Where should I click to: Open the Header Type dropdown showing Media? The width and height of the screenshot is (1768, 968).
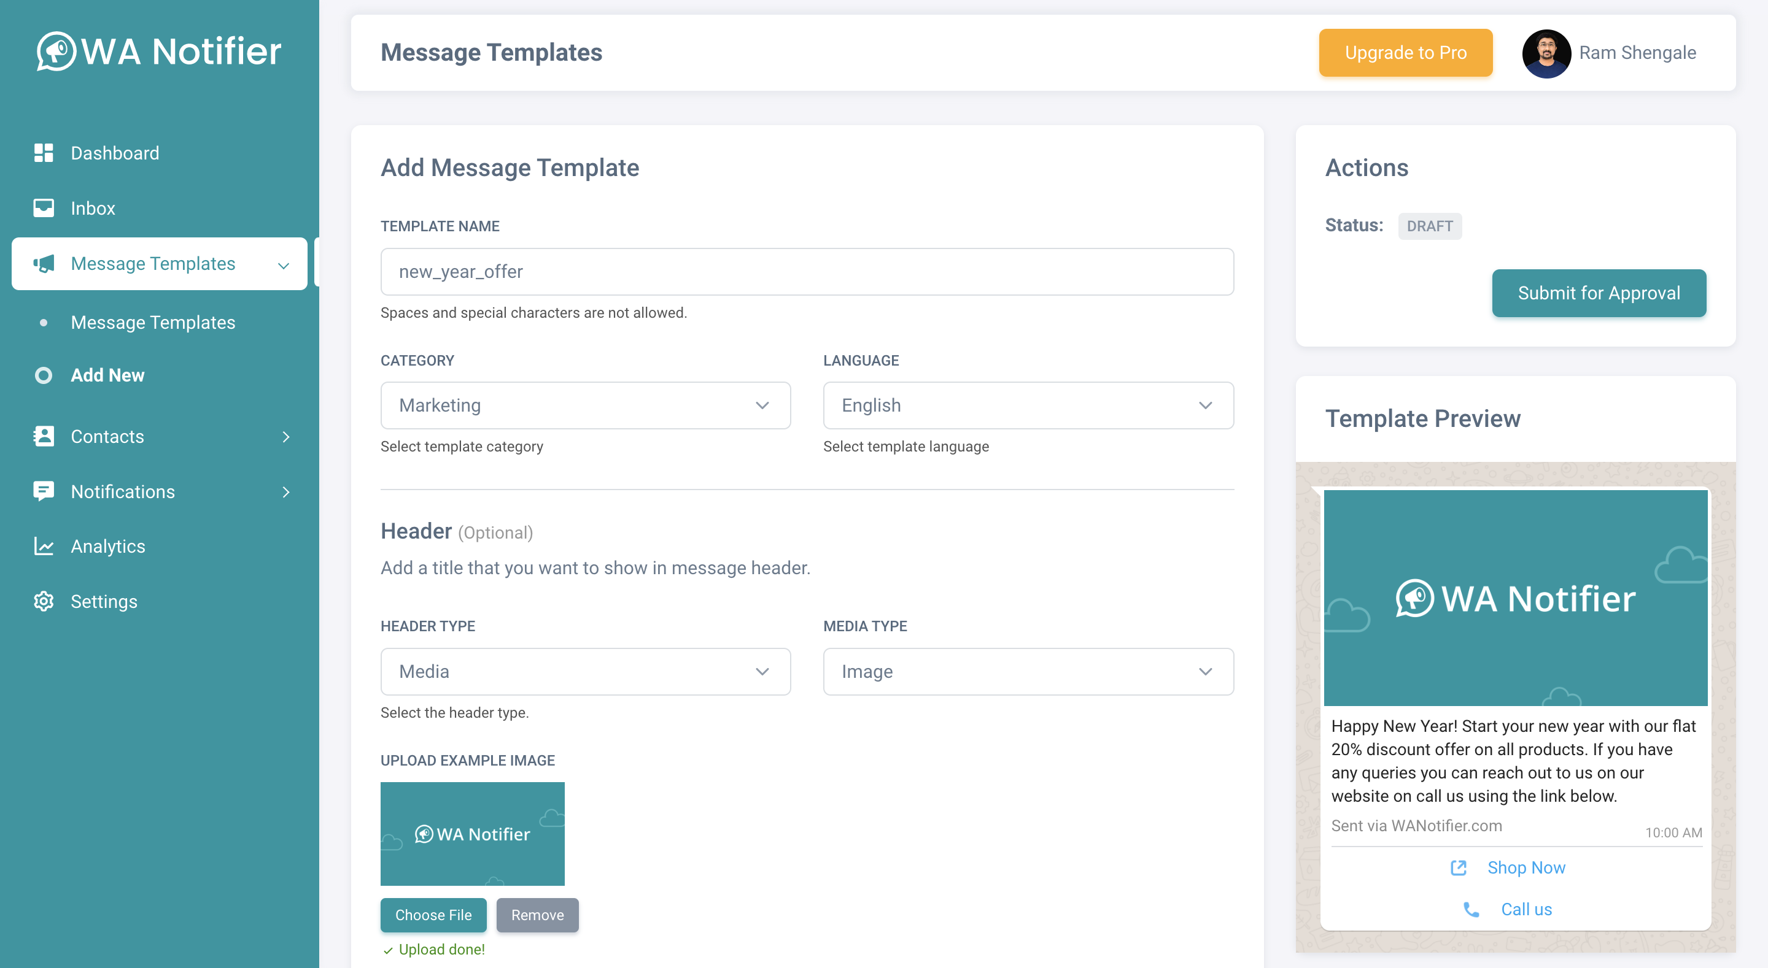pos(586,672)
